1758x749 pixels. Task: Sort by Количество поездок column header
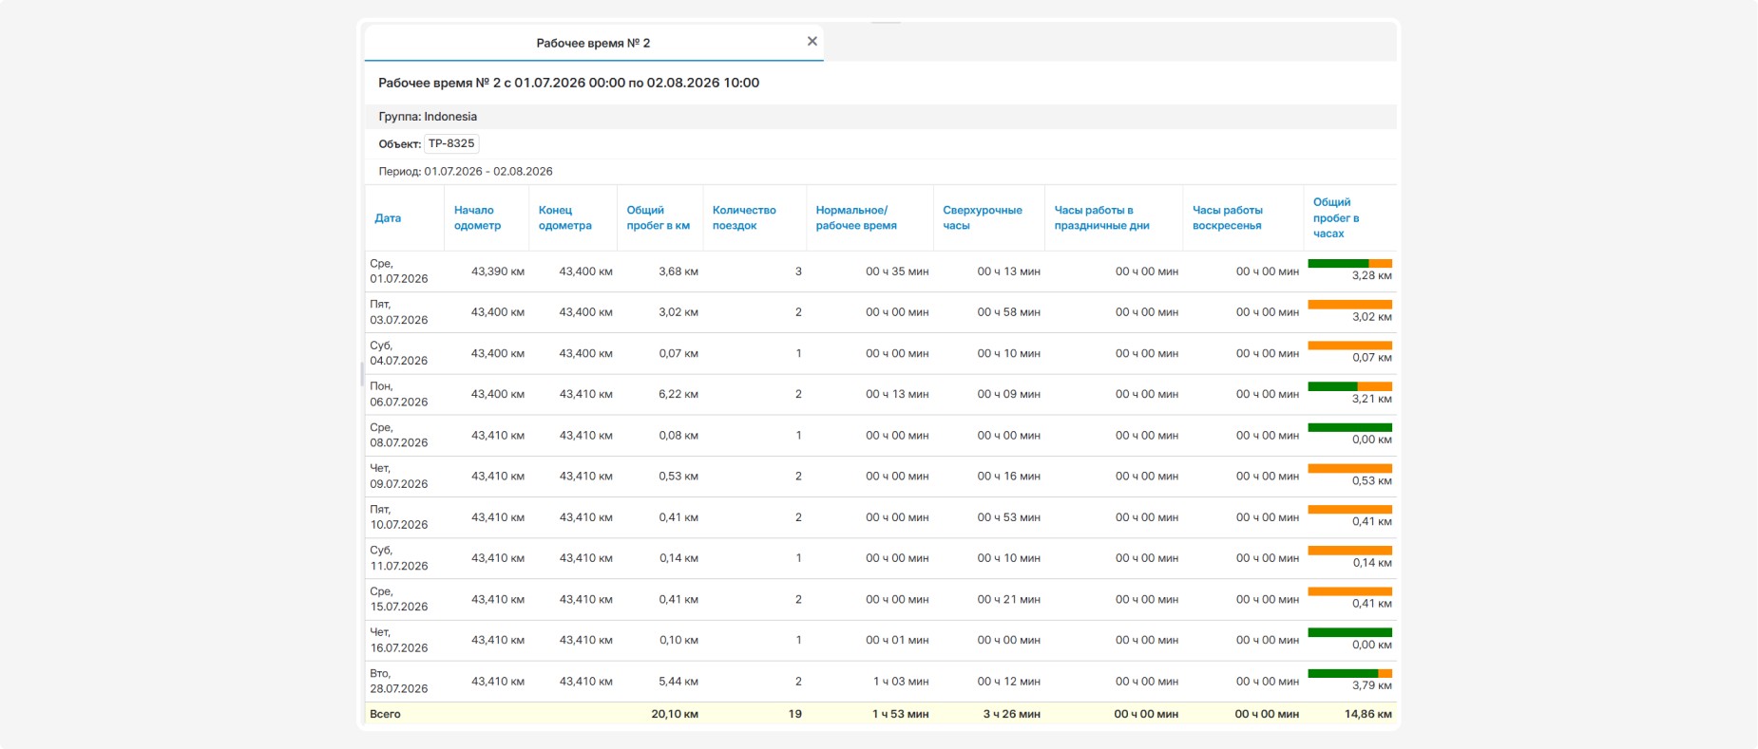click(744, 218)
